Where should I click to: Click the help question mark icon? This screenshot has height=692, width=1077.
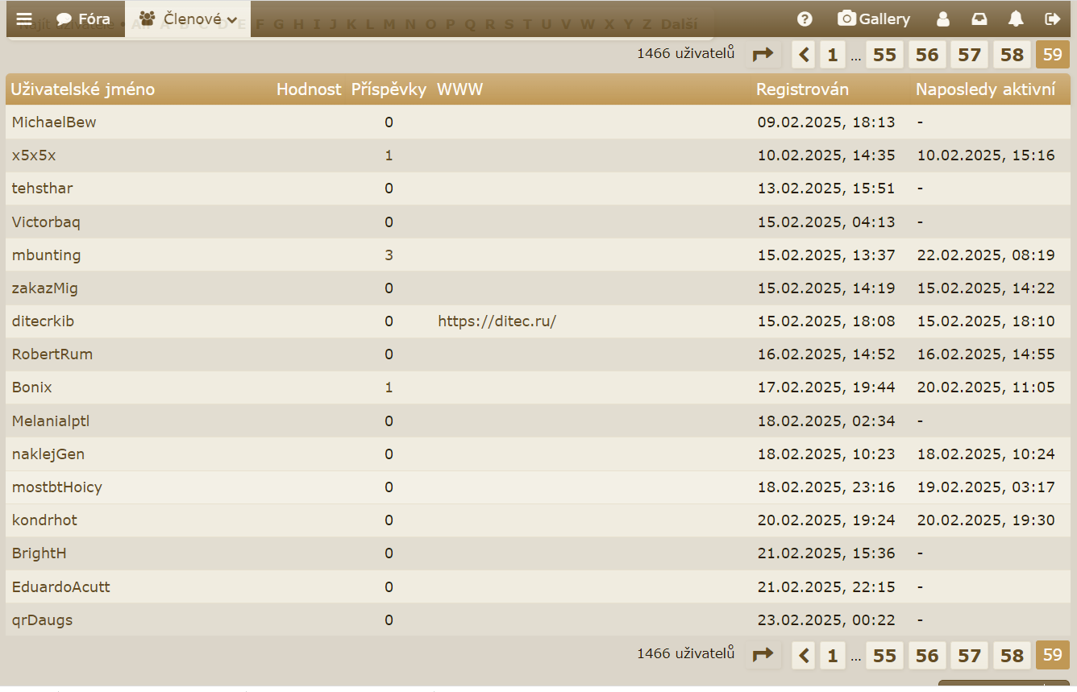pos(804,19)
